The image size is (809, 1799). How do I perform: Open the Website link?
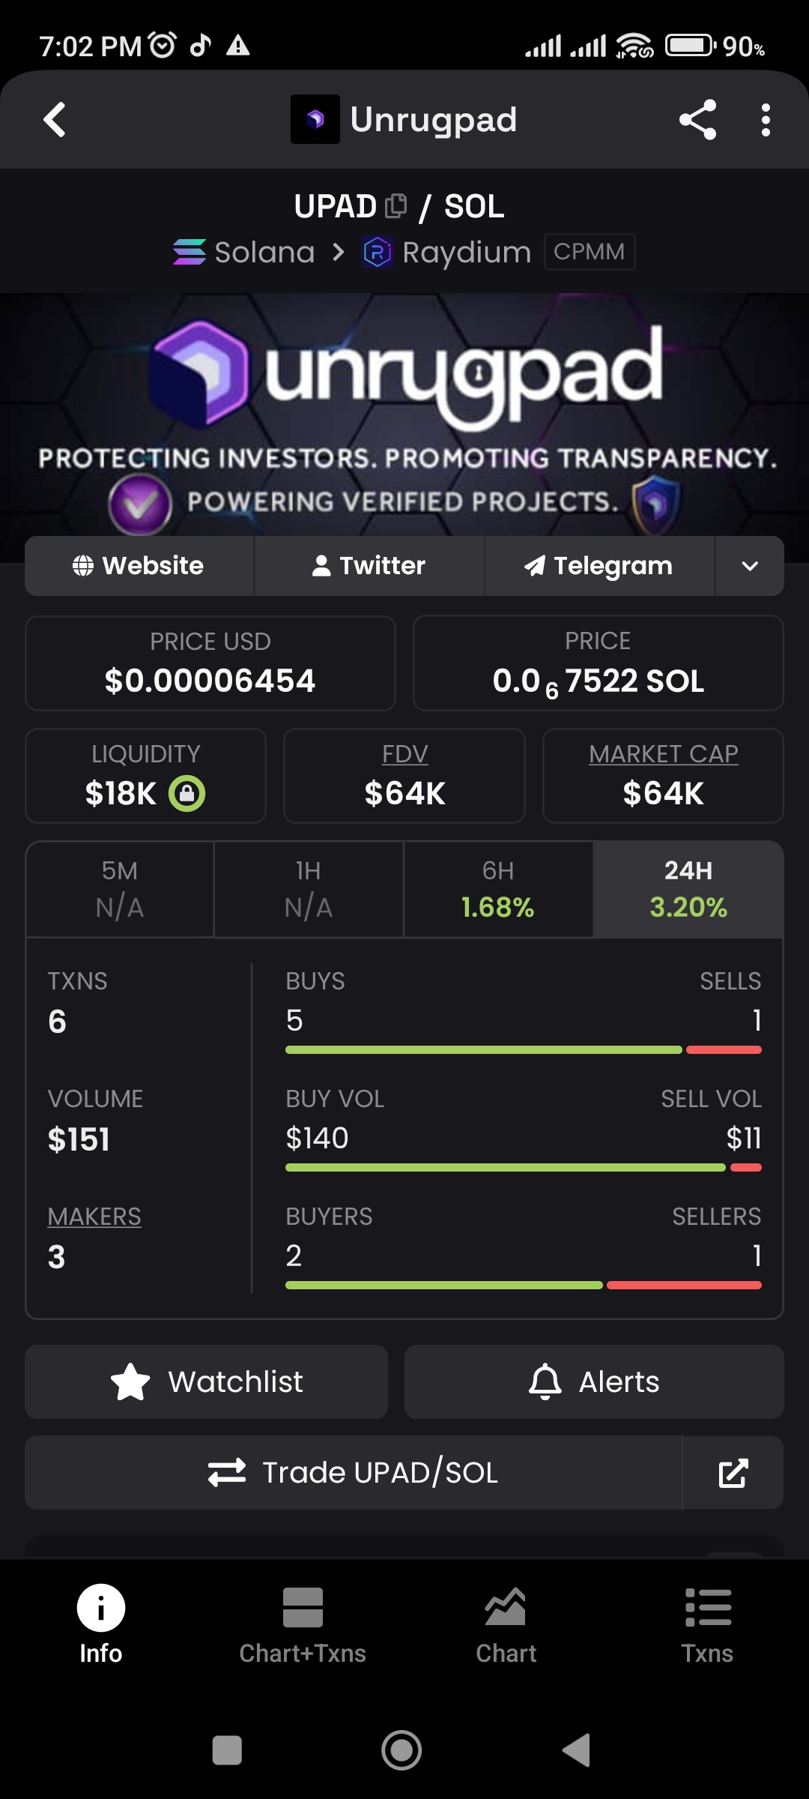click(x=139, y=566)
